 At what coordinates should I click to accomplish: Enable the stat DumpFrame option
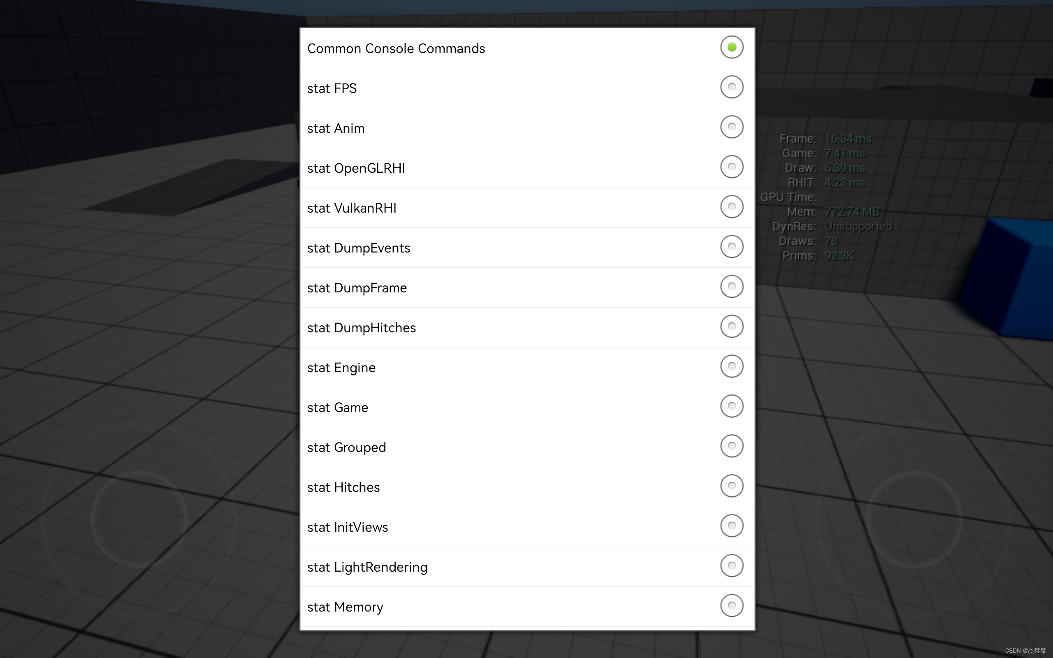point(731,286)
